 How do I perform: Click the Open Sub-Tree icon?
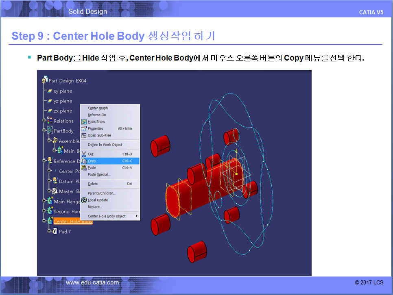[84, 136]
